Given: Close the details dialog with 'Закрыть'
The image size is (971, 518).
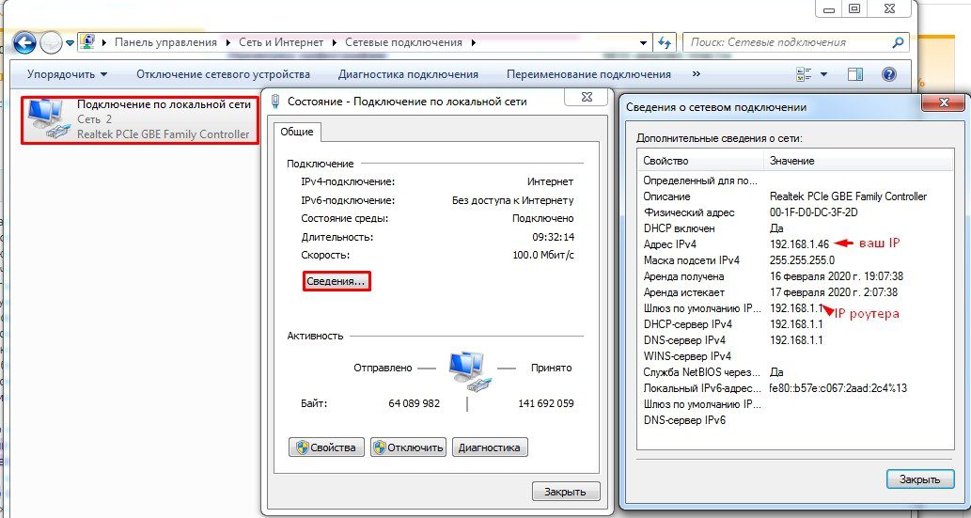Looking at the screenshot, I should (919, 479).
